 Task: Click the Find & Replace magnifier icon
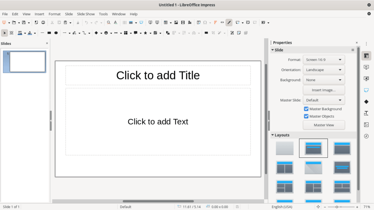(108, 23)
